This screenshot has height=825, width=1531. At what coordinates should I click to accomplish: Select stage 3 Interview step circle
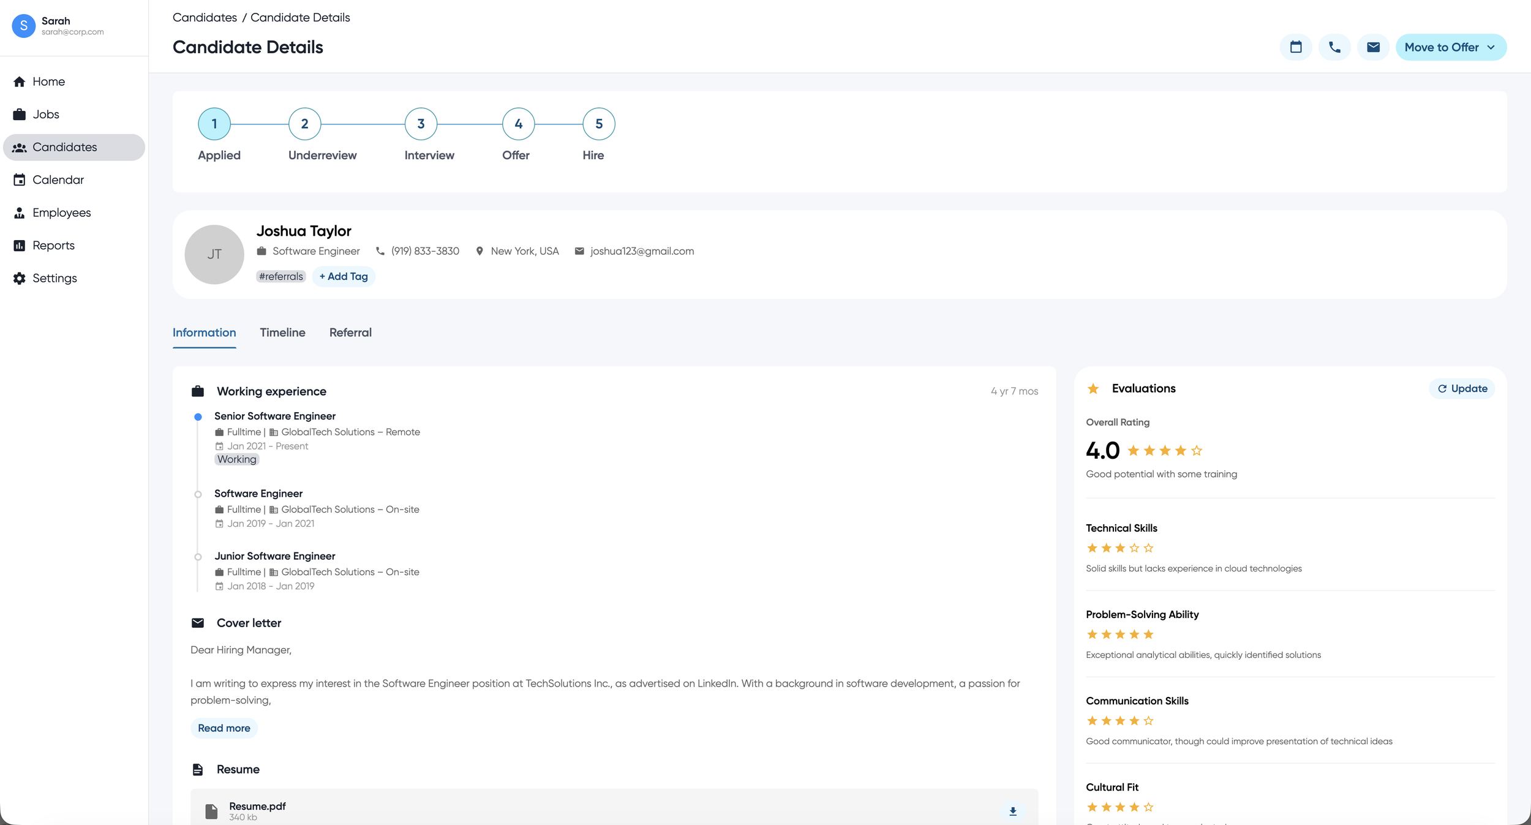coord(421,124)
